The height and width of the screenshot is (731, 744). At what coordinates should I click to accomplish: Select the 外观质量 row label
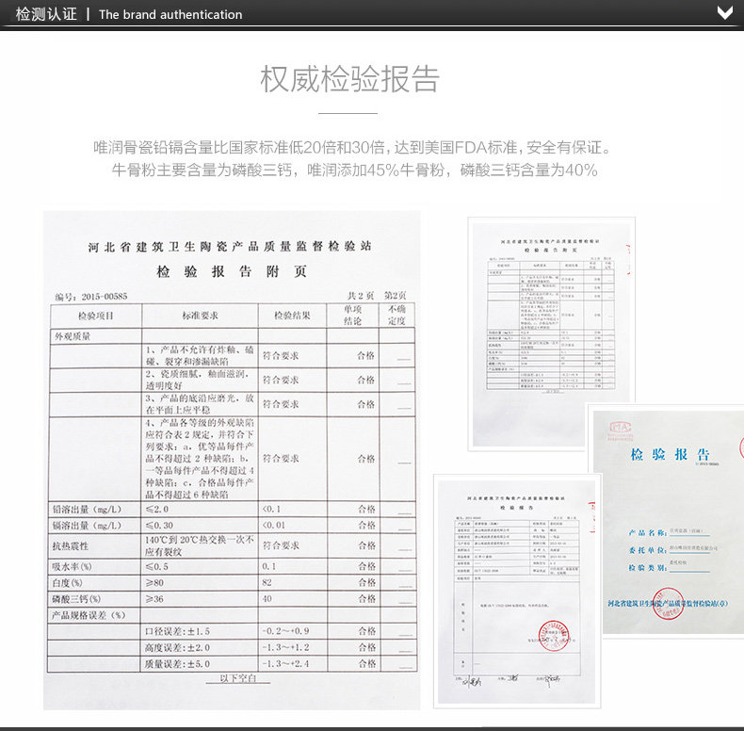(x=73, y=336)
